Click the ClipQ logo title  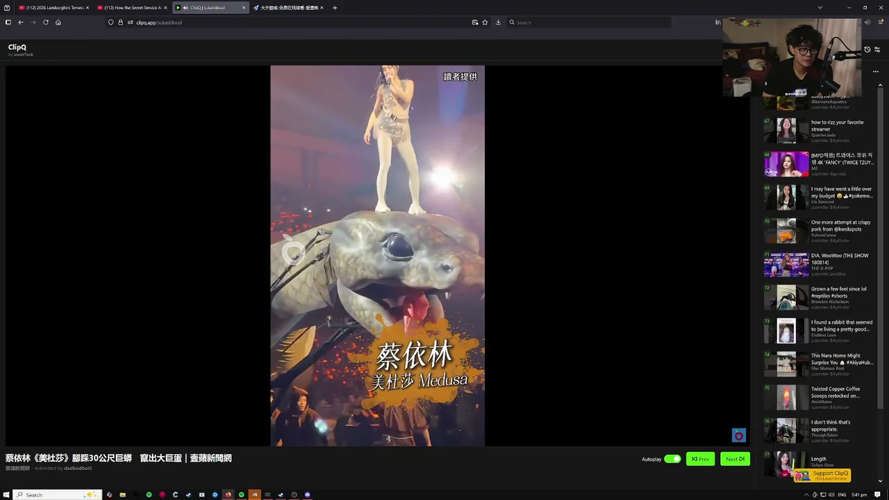(17, 47)
